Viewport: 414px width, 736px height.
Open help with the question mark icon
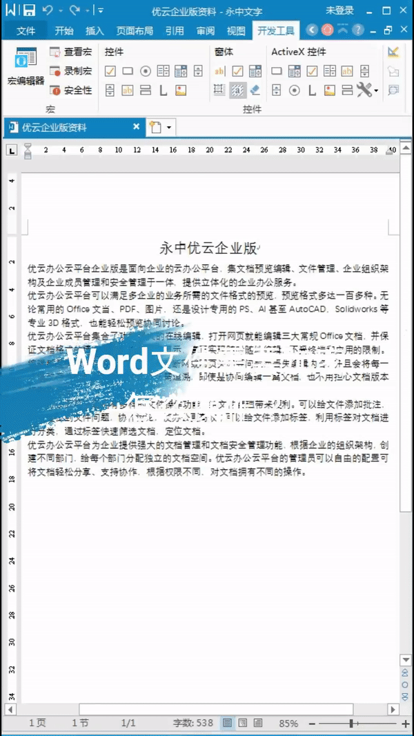(x=358, y=30)
